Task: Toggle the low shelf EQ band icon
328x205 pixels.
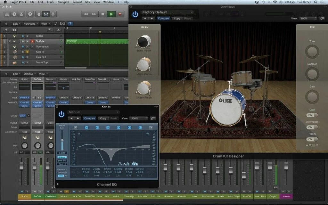Action: pyautogui.click(x=86, y=127)
